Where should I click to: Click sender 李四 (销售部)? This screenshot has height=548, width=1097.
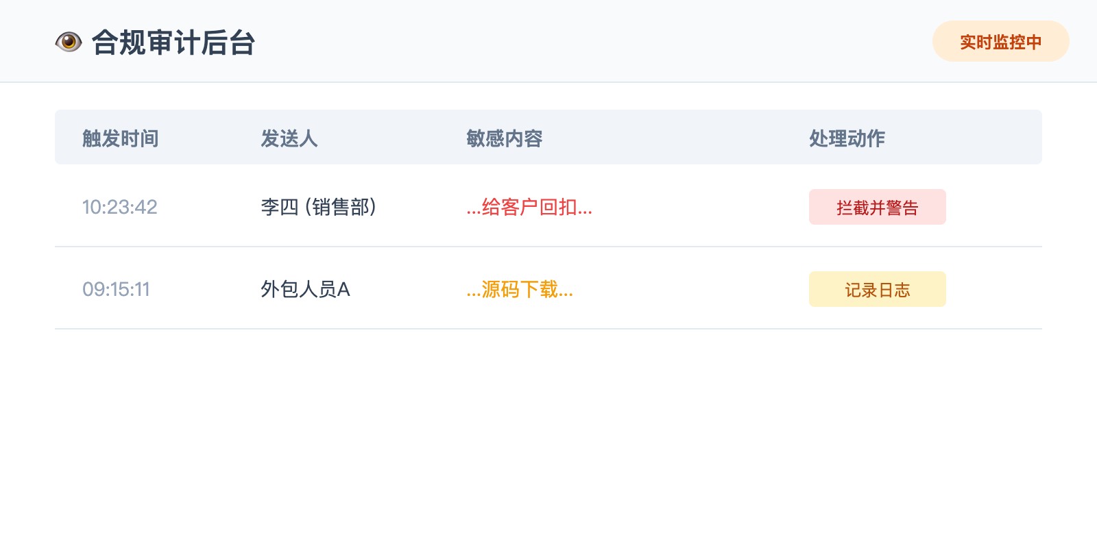tap(319, 207)
